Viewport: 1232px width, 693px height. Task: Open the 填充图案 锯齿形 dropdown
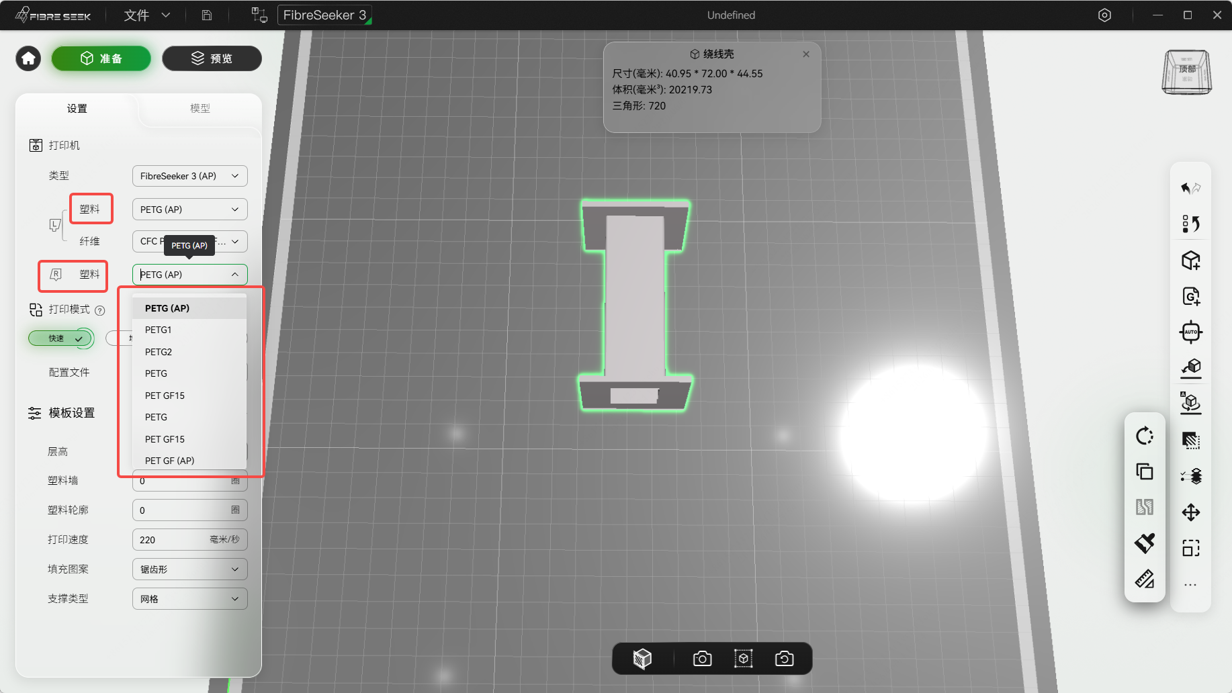pyautogui.click(x=189, y=569)
